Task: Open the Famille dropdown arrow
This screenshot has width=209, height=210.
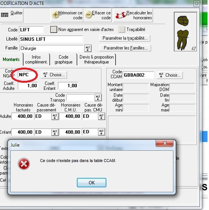Action: [88, 48]
